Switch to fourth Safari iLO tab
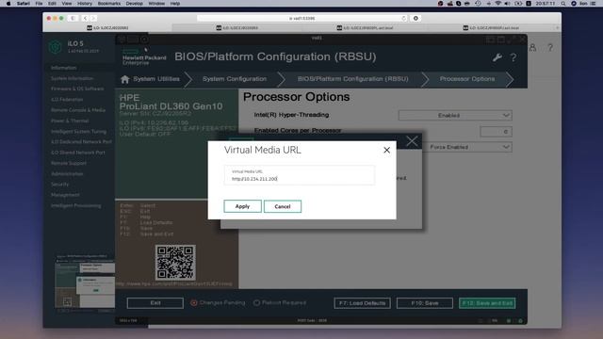The image size is (603, 339). [x=491, y=27]
